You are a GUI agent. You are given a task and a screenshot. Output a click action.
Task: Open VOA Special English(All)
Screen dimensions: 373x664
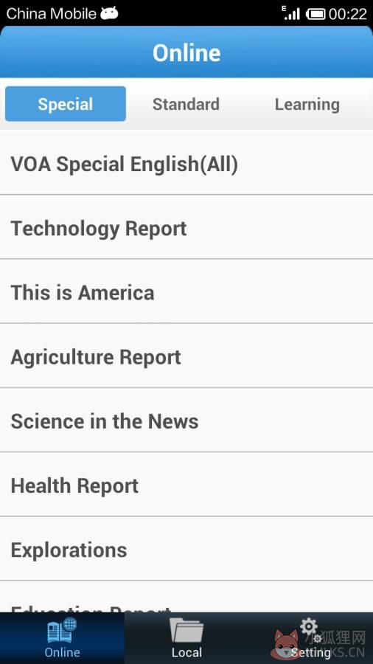tap(186, 162)
